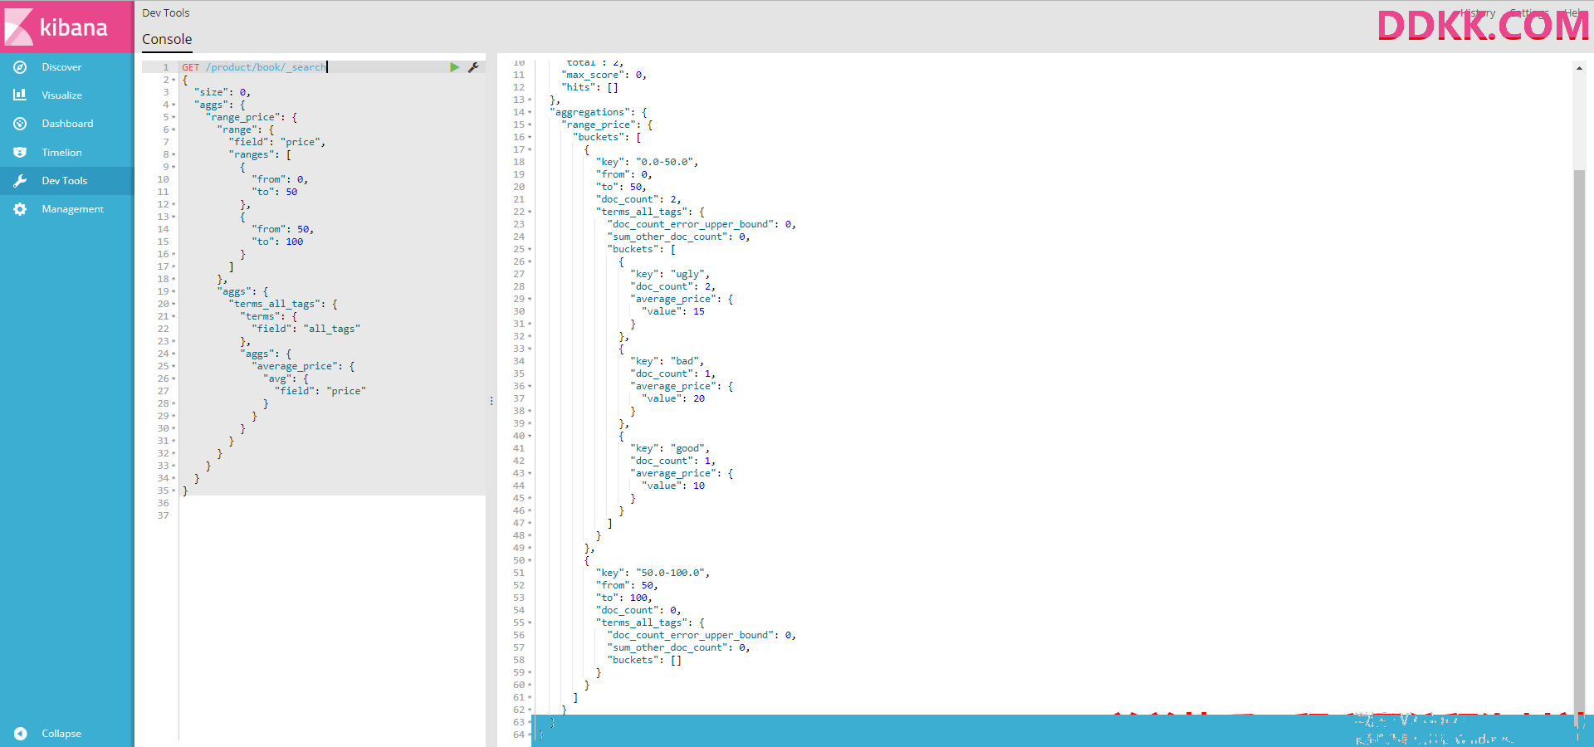Image resolution: width=1594 pixels, height=747 pixels.
Task: Click the editor split resize handle dots
Action: (x=491, y=401)
